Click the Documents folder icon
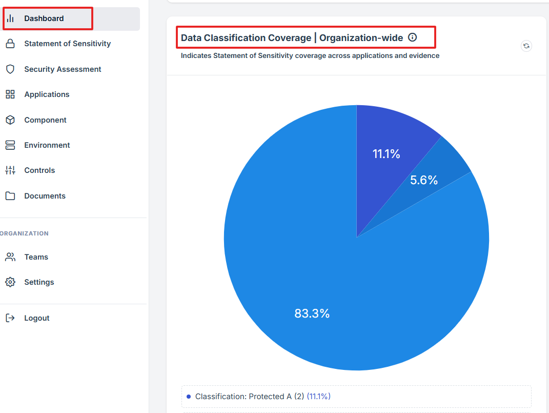The image size is (549, 413). (x=10, y=196)
